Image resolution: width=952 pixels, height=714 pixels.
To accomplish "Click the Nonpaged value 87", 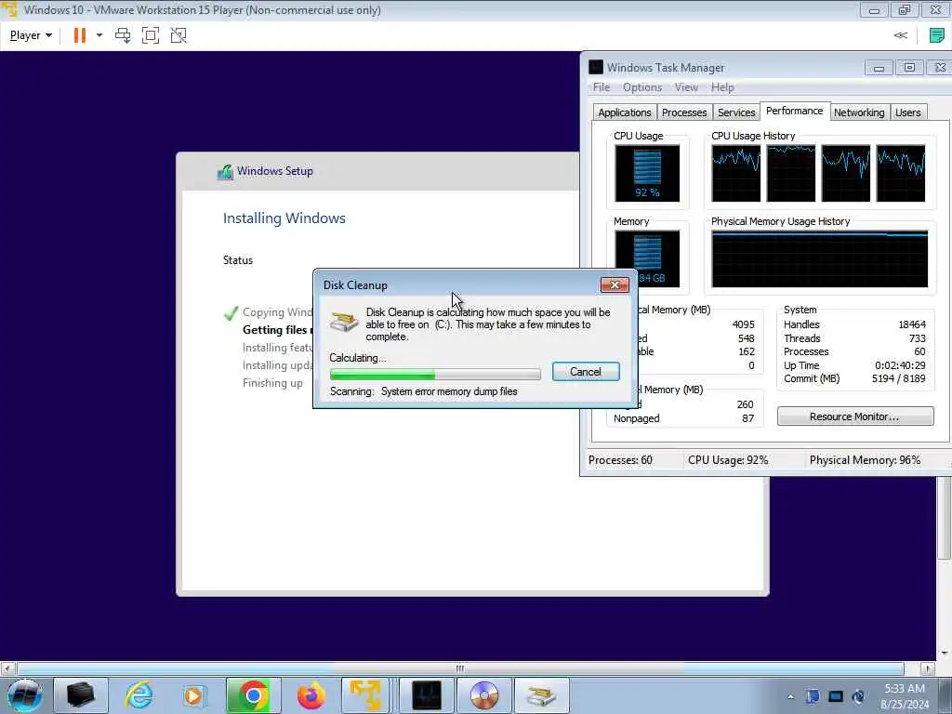I will pos(747,418).
